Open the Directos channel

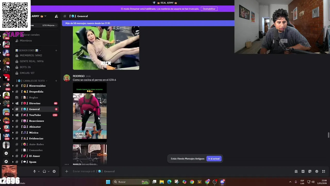coord(36,103)
